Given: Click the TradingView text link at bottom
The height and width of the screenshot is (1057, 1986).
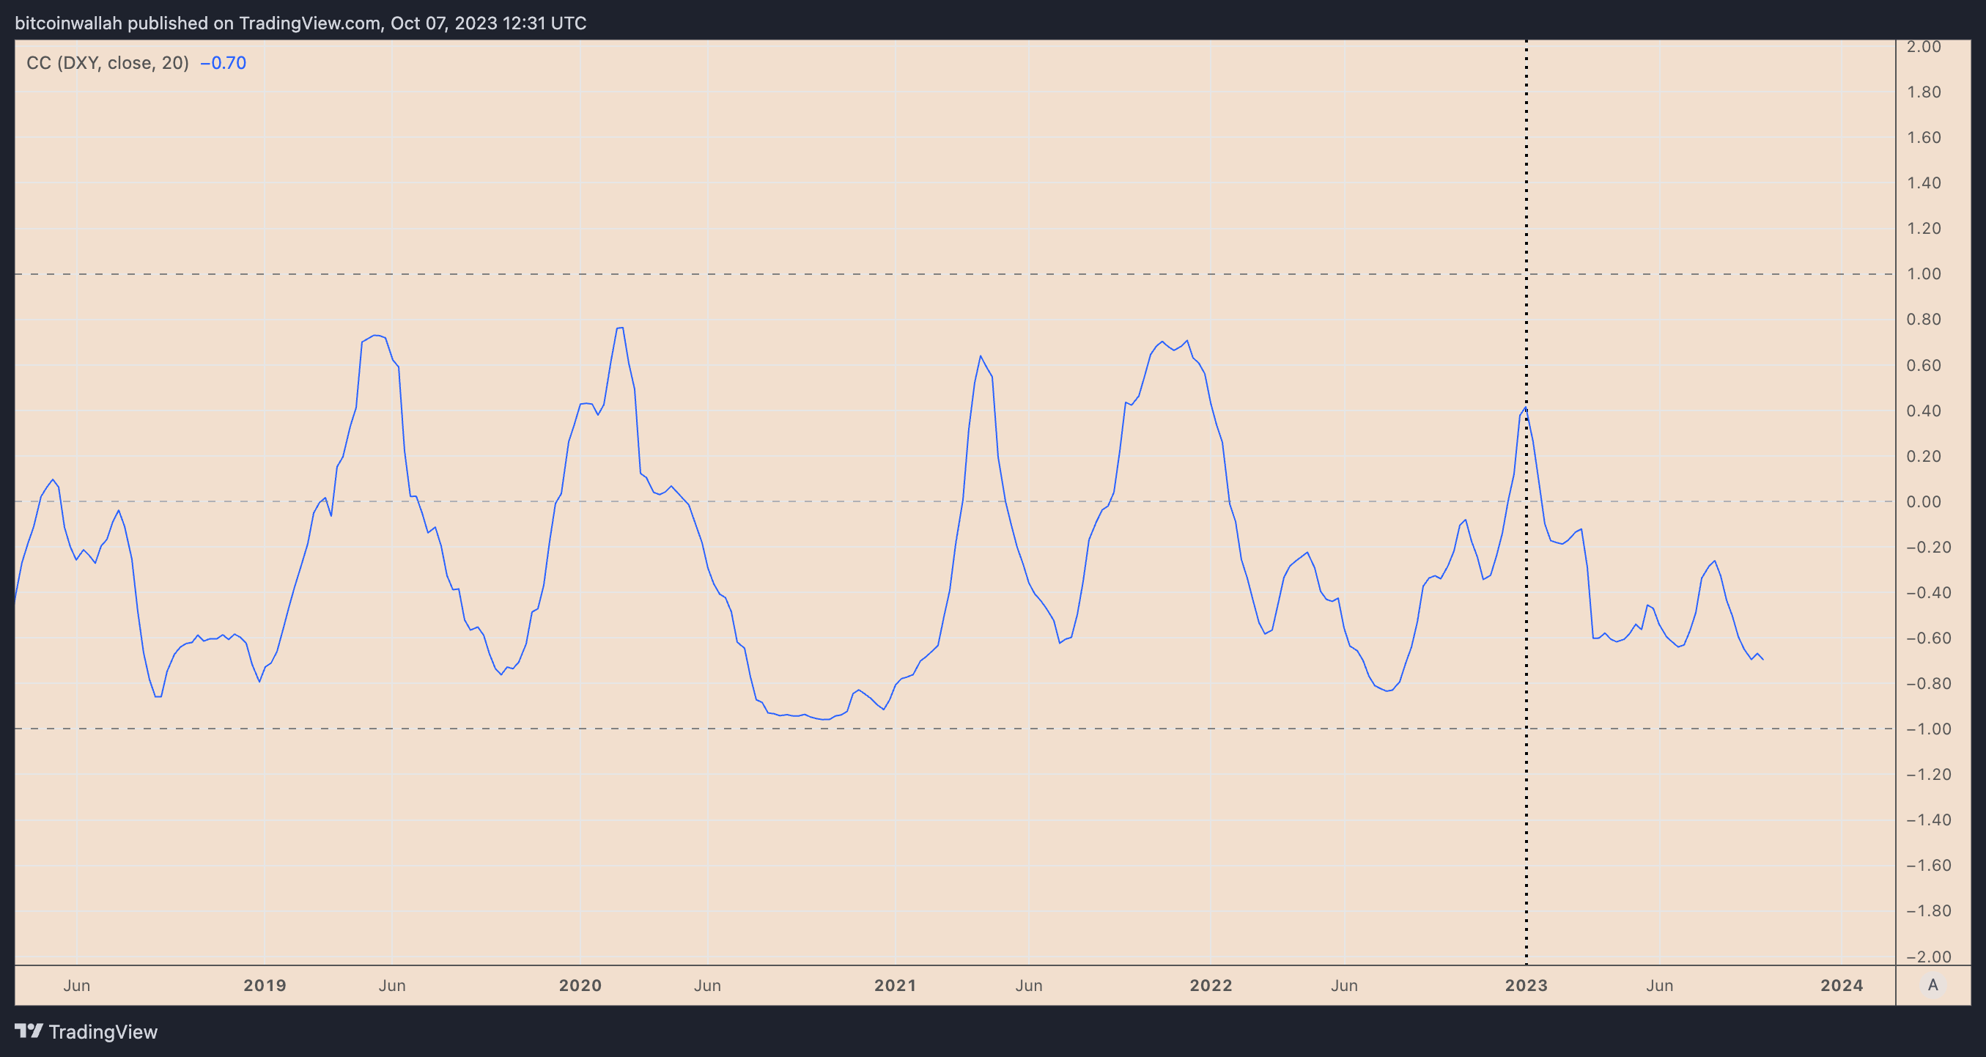Looking at the screenshot, I should (103, 1031).
